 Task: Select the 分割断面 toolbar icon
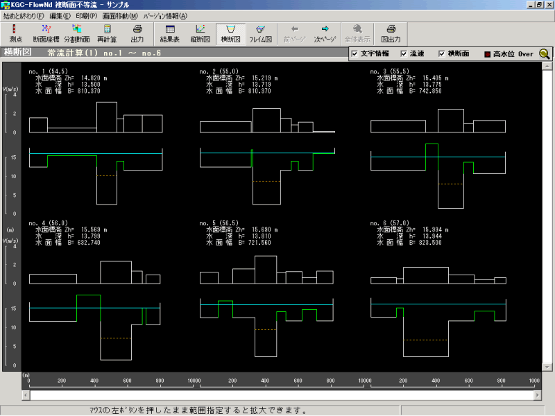(77, 33)
